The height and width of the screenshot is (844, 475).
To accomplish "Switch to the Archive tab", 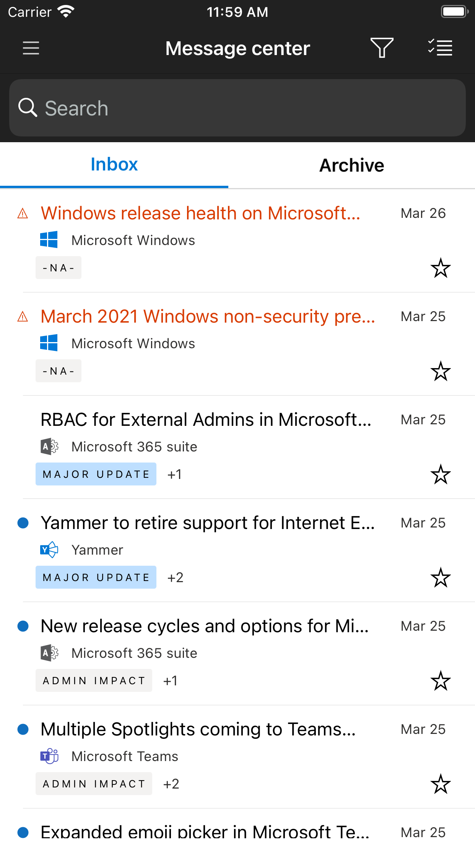I will (x=351, y=164).
